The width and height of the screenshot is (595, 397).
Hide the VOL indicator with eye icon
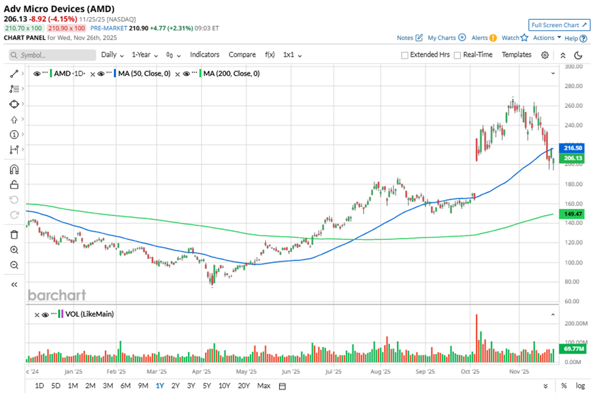pyautogui.click(x=46, y=315)
